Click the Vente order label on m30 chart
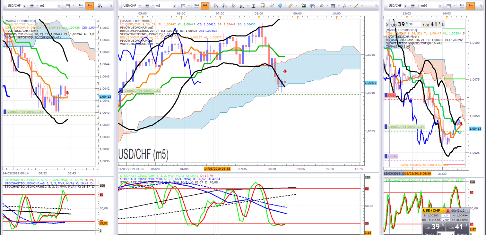 [x=405, y=127]
